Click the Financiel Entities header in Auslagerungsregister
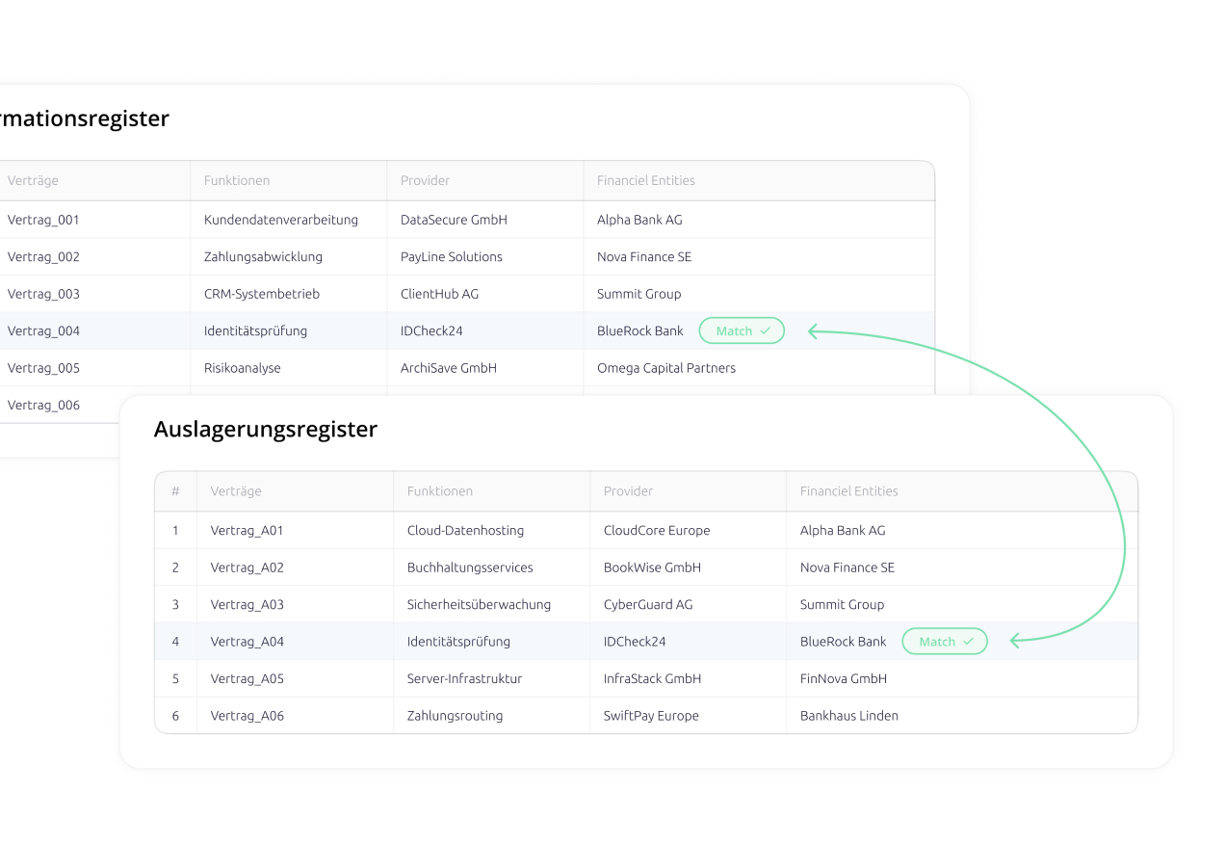Image resolution: width=1225 pixels, height=844 pixels. coord(849,491)
